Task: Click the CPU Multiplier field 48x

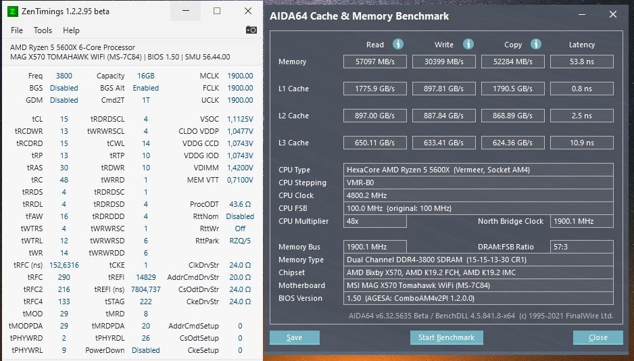Action: [375, 221]
